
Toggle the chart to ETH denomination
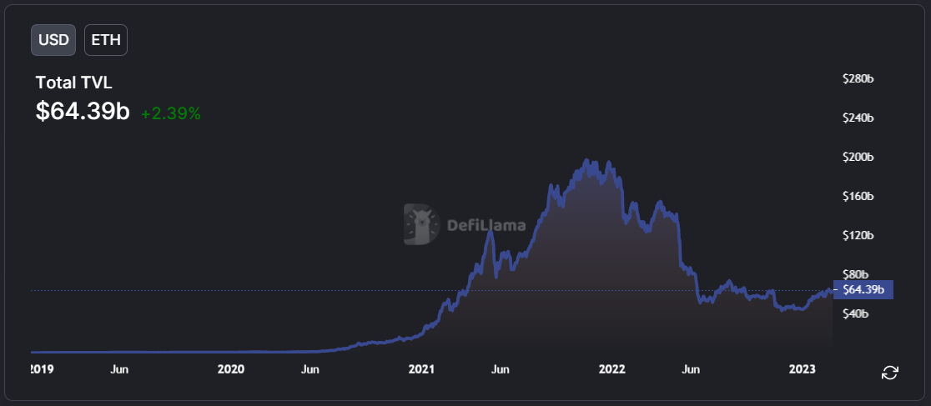106,40
